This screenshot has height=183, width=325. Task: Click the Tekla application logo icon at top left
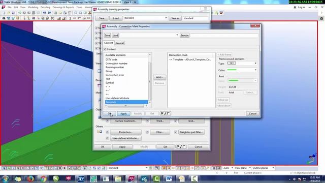tap(4, 7)
